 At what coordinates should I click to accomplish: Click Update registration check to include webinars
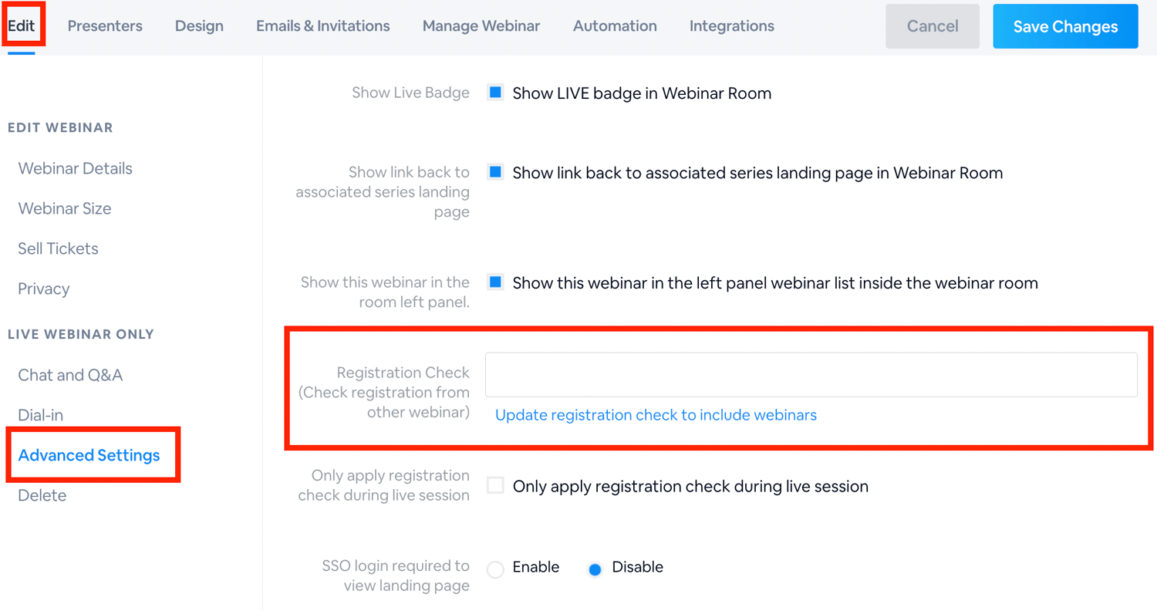point(655,415)
